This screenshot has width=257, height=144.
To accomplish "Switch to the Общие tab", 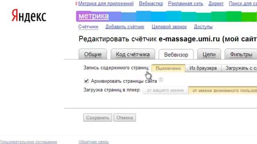I will (x=93, y=54).
